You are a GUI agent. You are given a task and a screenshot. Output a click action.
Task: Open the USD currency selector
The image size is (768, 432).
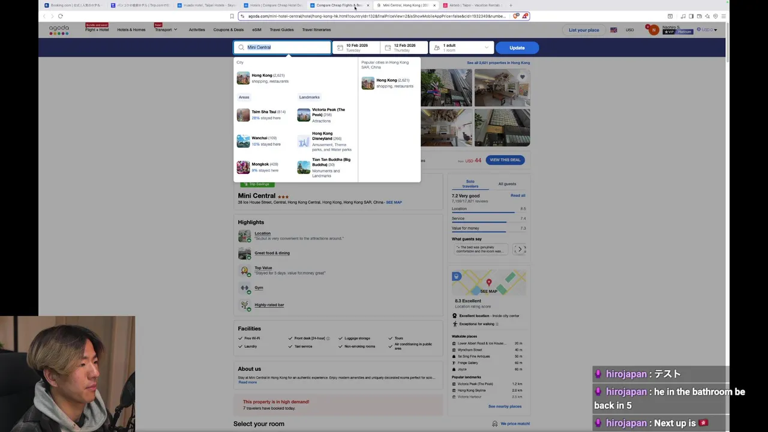coord(629,30)
